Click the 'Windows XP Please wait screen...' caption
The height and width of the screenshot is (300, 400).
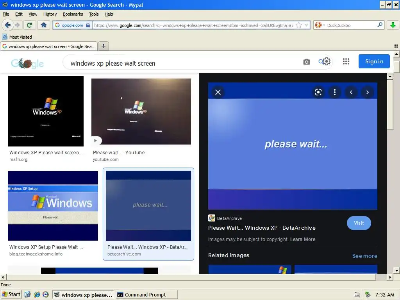(46, 153)
